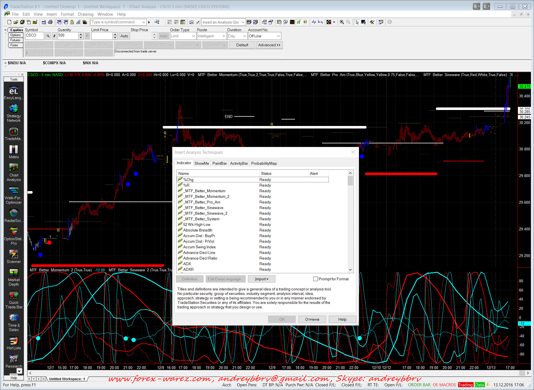Expand the Route dropdown
This screenshot has height=390, width=534.
click(x=224, y=36)
